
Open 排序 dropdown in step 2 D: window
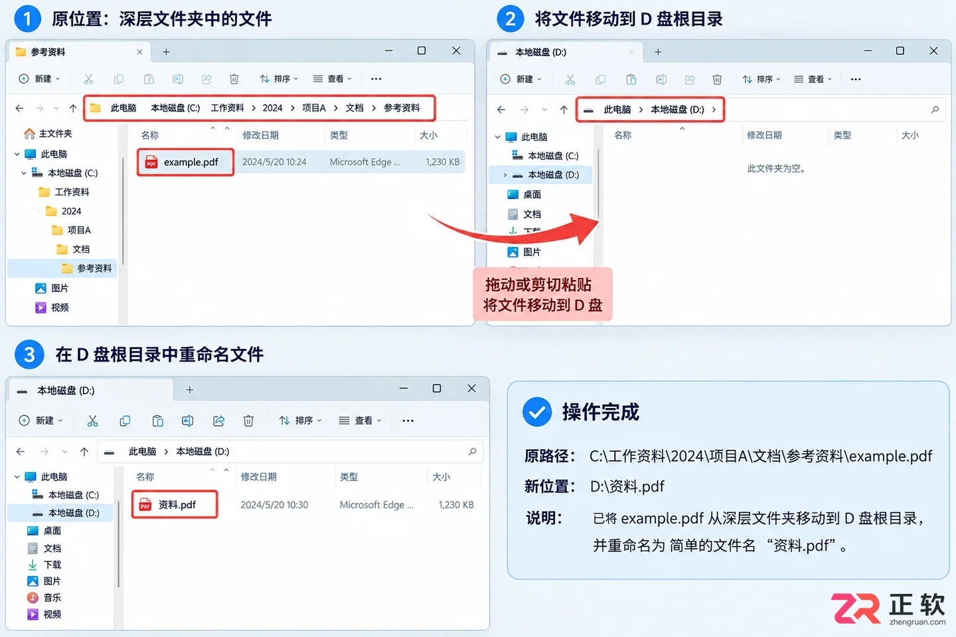point(761,80)
